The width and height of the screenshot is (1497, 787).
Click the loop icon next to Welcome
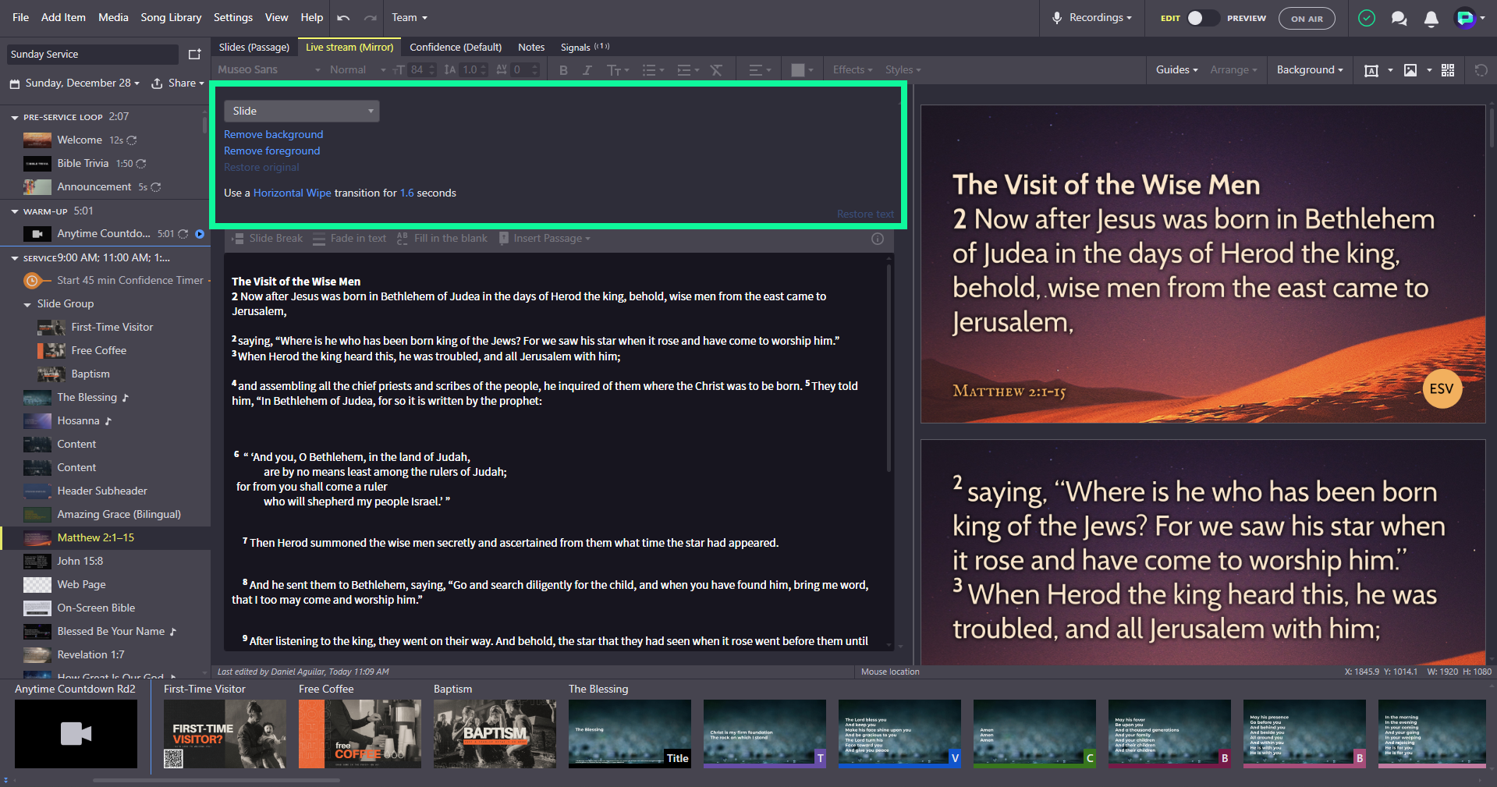[x=132, y=140]
